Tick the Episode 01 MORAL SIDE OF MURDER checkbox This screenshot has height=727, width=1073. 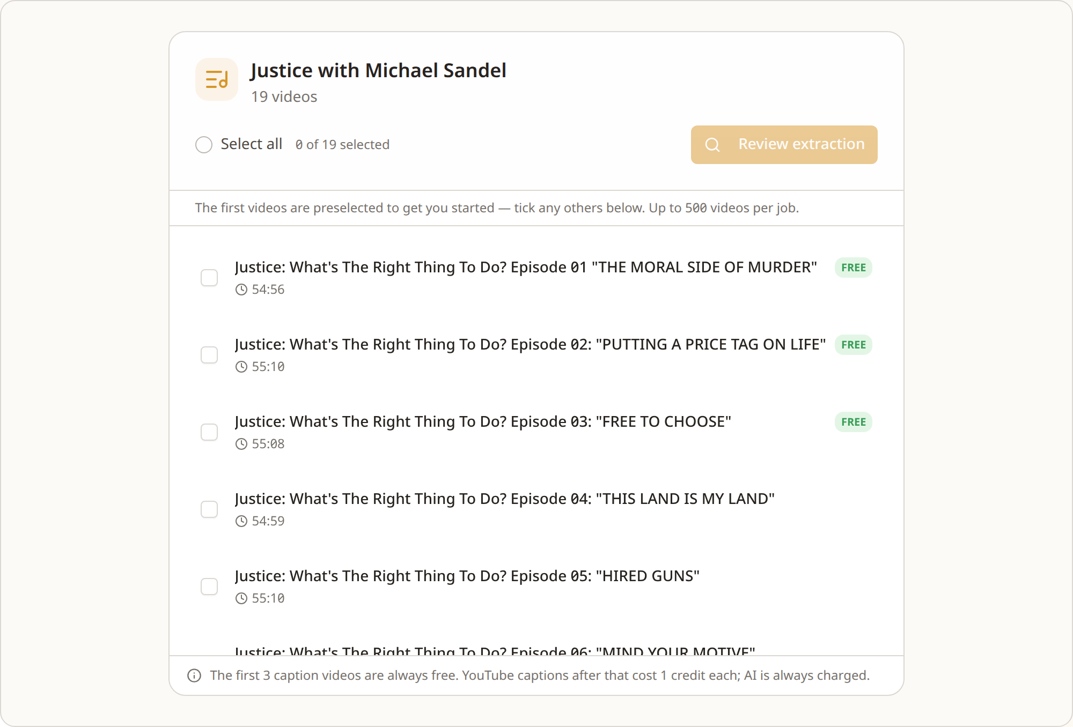[209, 278]
